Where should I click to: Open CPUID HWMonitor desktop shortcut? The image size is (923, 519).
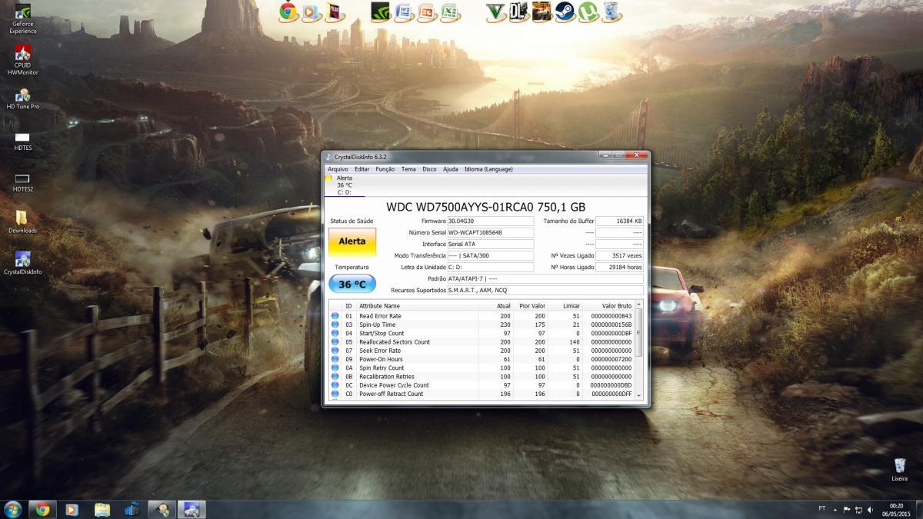pos(23,60)
